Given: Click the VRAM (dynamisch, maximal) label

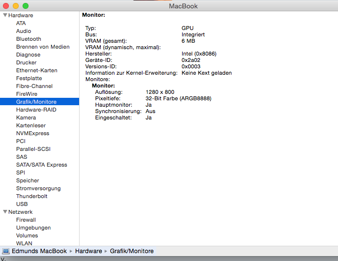Looking at the screenshot, I should click(123, 48).
